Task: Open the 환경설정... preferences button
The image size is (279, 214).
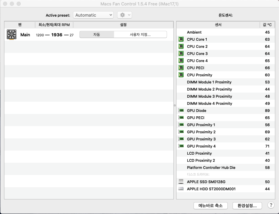Action: pyautogui.click(x=247, y=206)
